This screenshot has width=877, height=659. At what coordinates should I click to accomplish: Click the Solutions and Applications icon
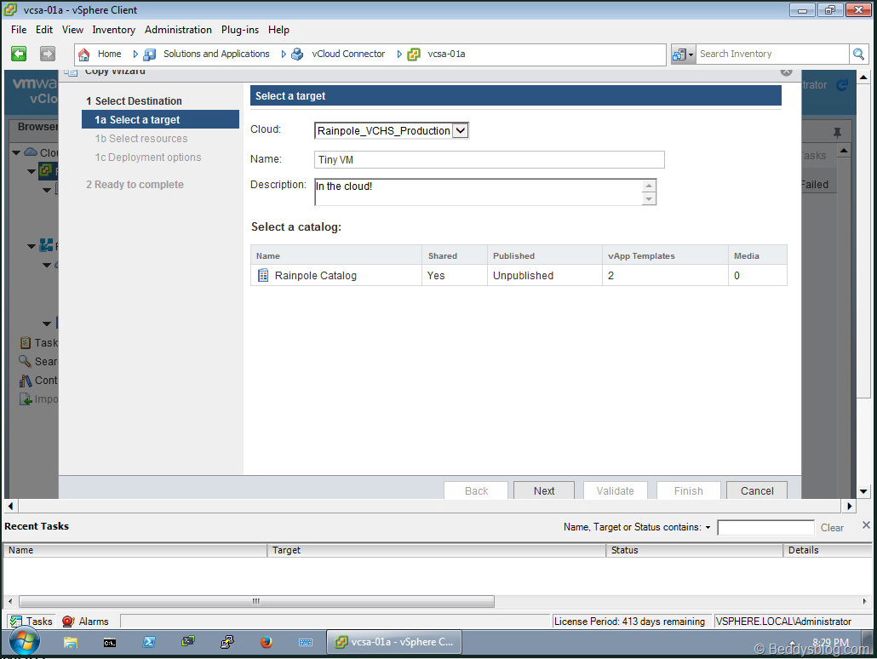click(x=149, y=54)
